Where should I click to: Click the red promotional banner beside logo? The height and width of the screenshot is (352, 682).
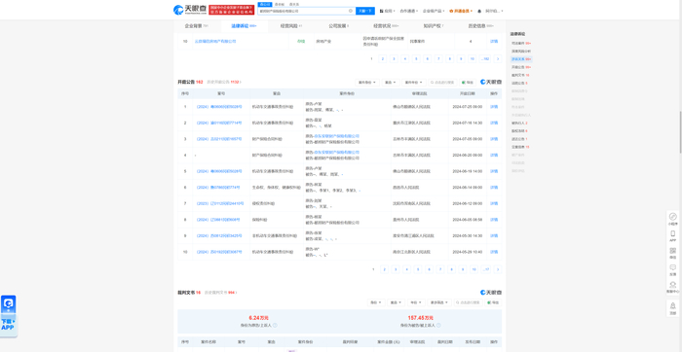[232, 10]
